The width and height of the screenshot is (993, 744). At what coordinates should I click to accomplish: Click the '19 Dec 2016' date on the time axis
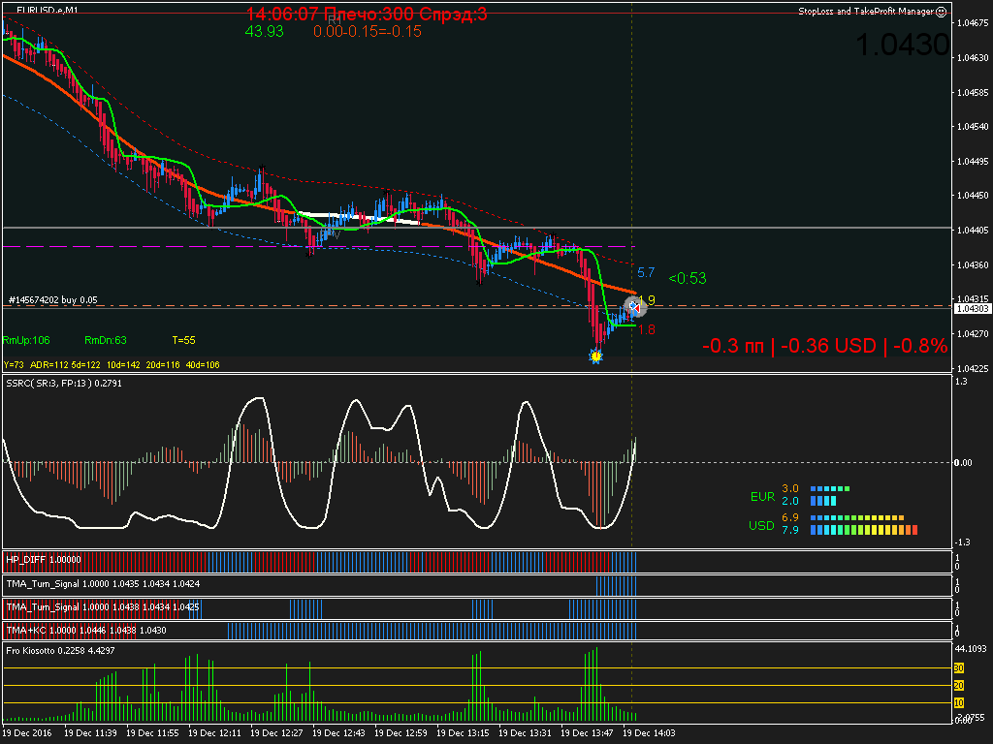(x=27, y=733)
